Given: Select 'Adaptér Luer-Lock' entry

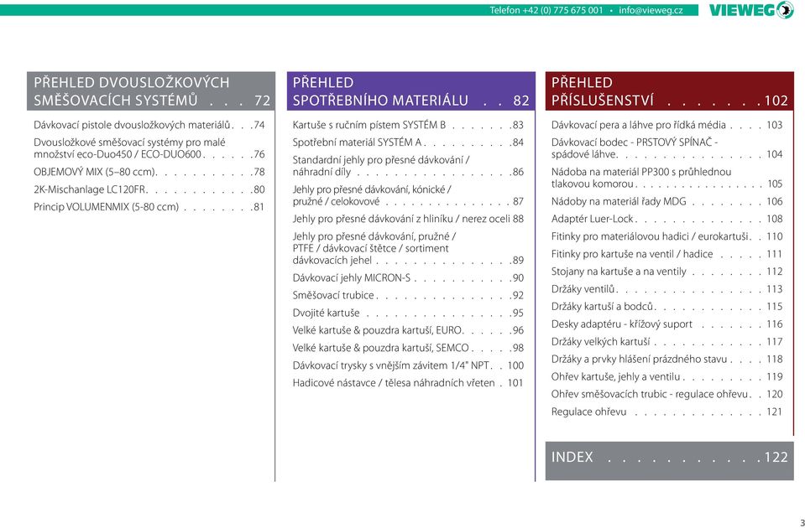Looking at the screenshot, I should coord(666,219).
